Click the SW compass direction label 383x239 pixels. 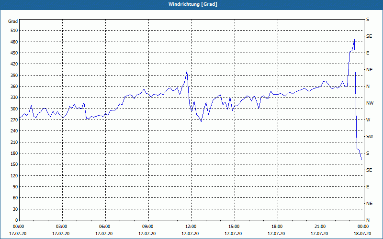pos(370,137)
